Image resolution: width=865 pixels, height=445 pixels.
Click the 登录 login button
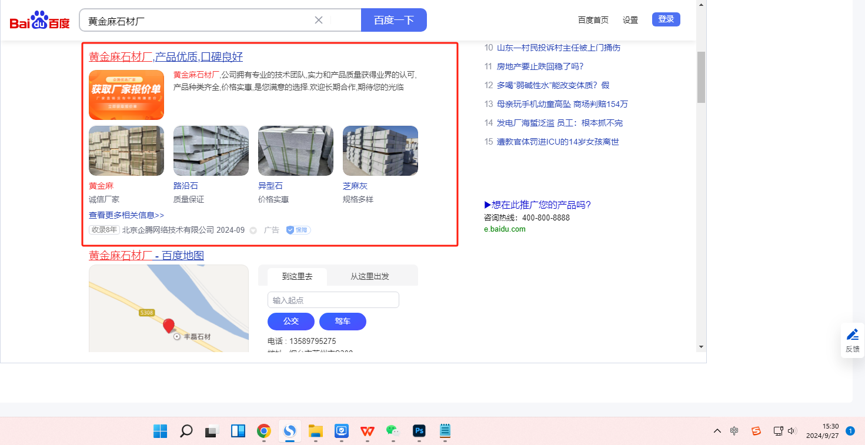(x=666, y=19)
